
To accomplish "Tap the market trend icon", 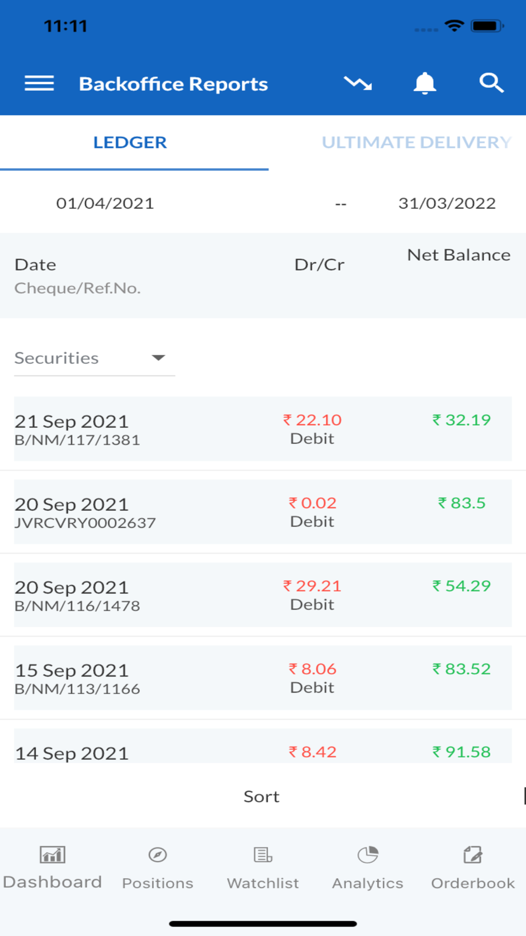I will coord(358,83).
